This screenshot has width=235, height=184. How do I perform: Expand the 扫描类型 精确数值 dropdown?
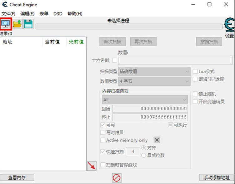click(x=154, y=71)
